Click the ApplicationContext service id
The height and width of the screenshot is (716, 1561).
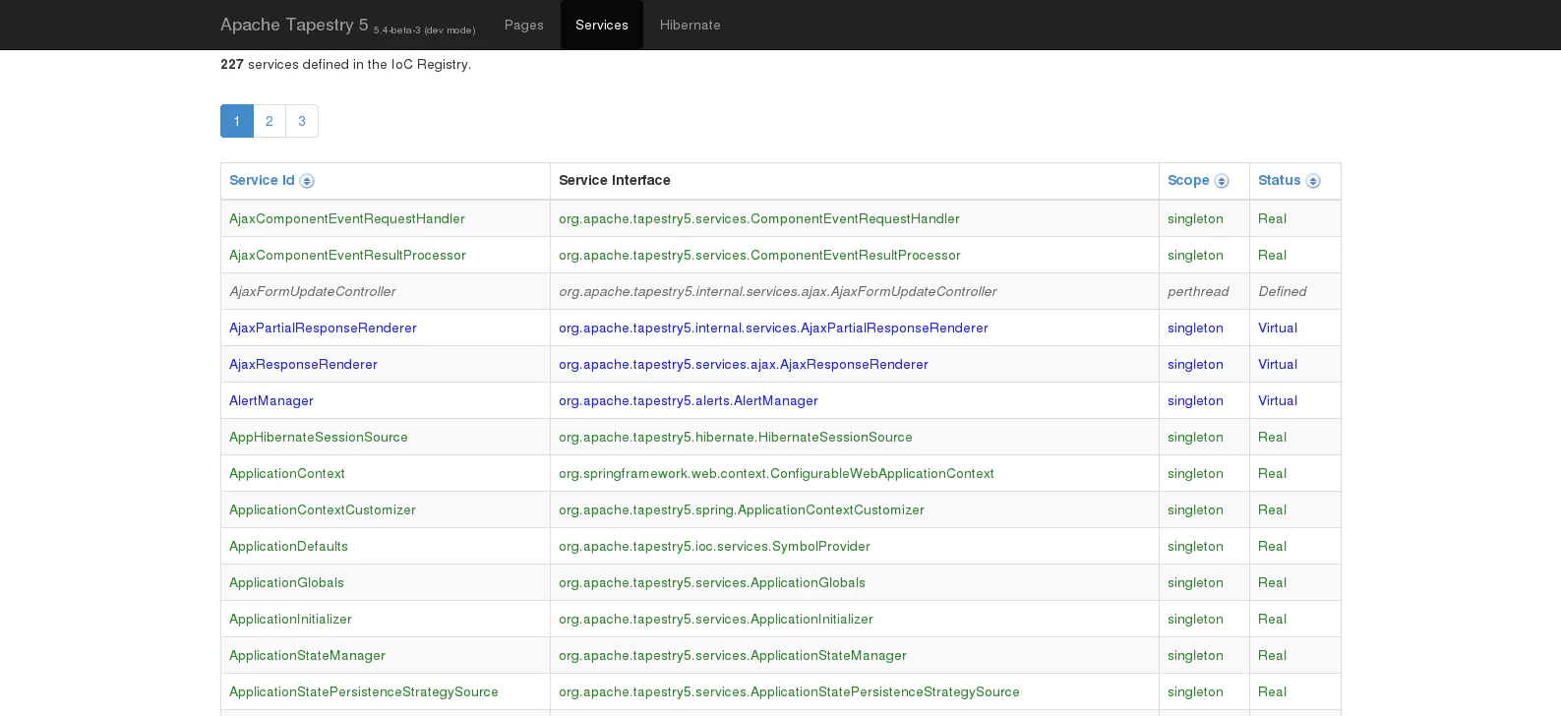pos(287,473)
